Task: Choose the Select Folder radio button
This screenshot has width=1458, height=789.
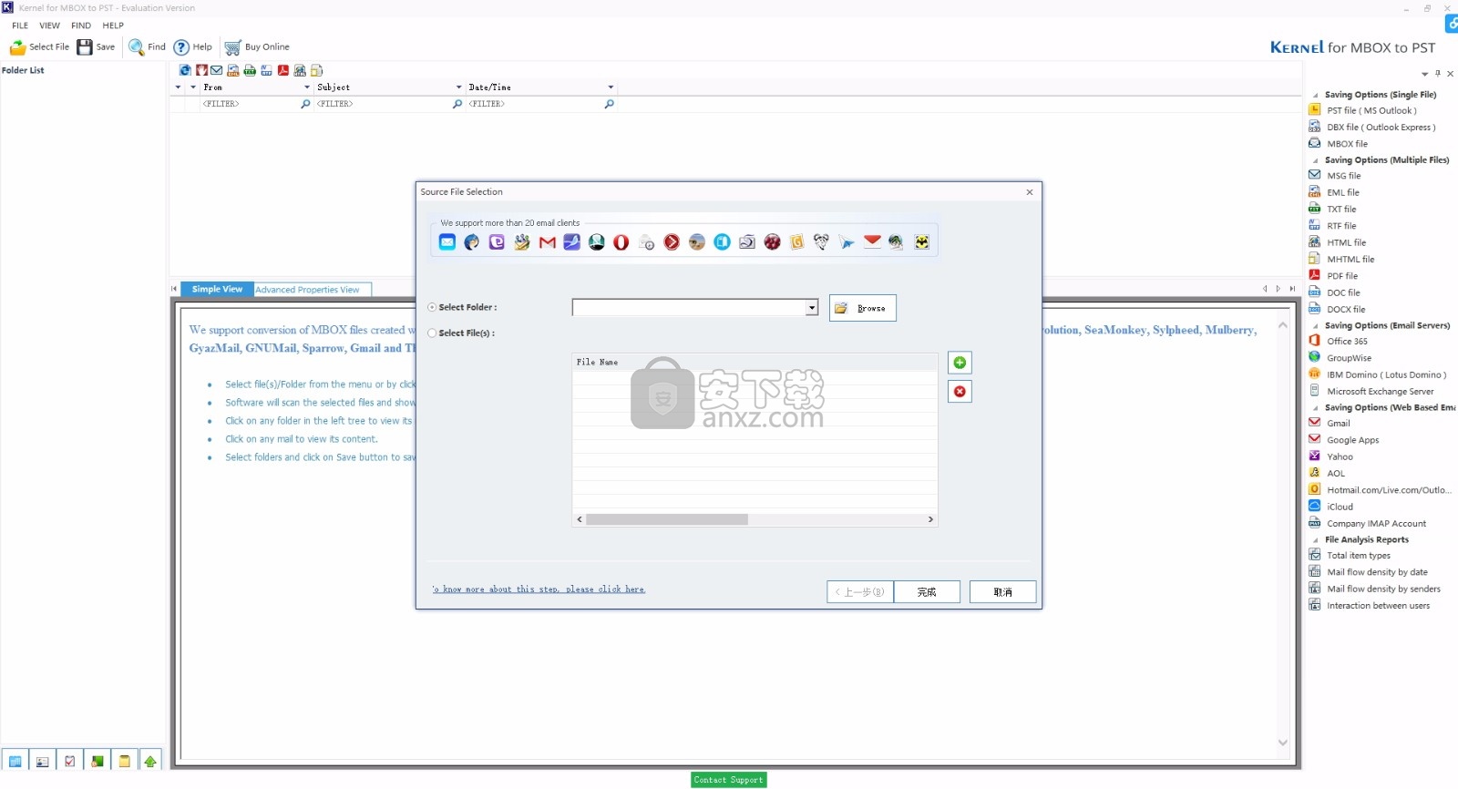Action: [x=432, y=308]
